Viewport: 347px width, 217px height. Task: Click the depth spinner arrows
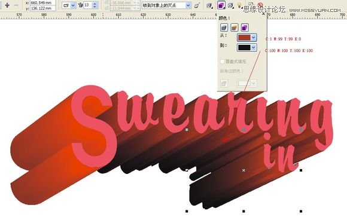[95, 5]
